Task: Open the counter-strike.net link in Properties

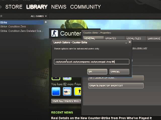Action: (140, 48)
